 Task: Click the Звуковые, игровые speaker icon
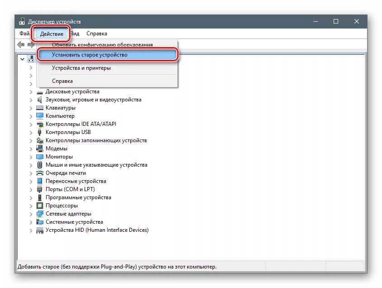tap(39, 100)
